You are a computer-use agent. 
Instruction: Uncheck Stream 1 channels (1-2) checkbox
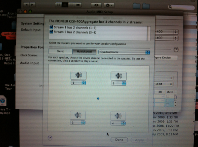50,27
